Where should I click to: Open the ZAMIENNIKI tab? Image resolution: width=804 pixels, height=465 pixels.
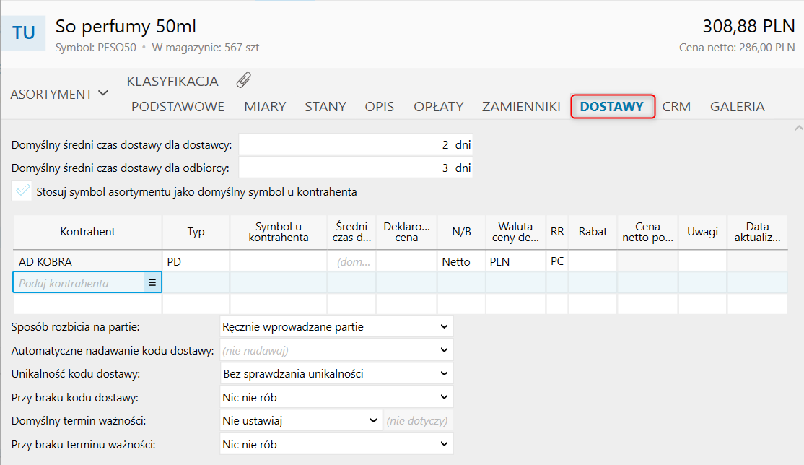coord(521,106)
